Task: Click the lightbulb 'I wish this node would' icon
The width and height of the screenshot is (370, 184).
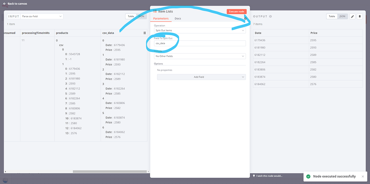Action: coord(254,176)
